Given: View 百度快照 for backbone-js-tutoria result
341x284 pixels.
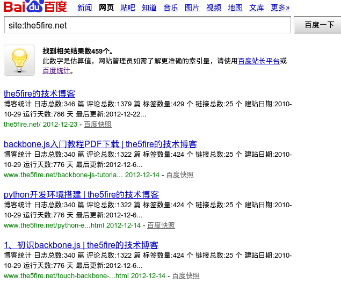Looking at the screenshot, I should (180, 175).
